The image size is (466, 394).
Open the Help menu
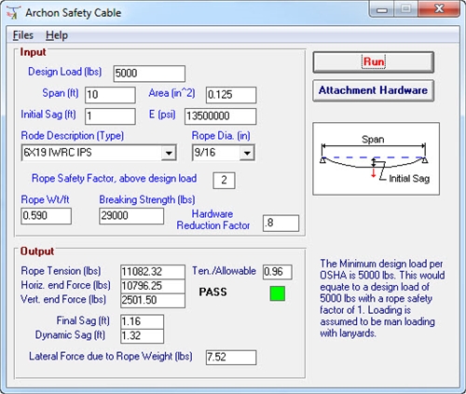click(57, 35)
